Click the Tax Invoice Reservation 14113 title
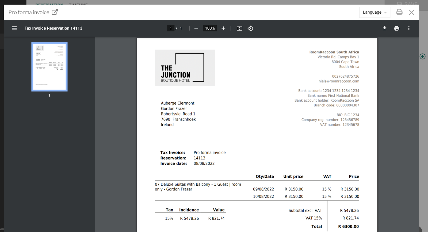428x232 pixels. (x=53, y=28)
